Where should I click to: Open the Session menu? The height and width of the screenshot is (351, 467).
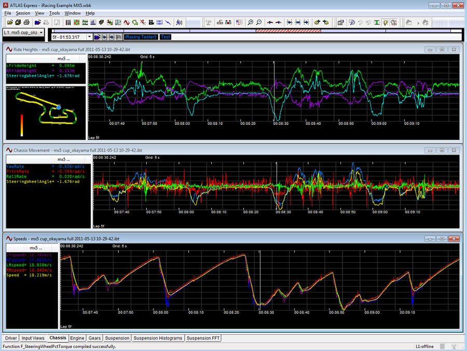point(23,13)
